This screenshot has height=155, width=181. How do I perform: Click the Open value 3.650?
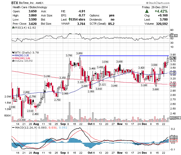click(33, 11)
